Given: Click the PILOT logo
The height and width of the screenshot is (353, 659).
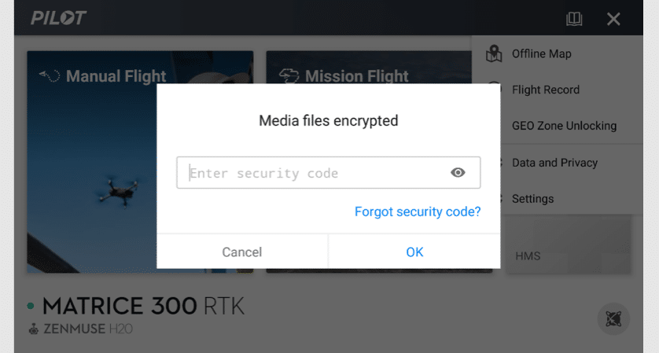Looking at the screenshot, I should [58, 18].
